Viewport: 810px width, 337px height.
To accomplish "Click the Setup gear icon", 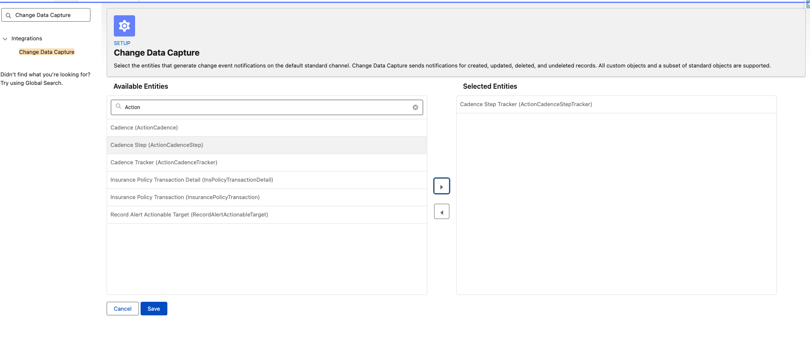I will click(124, 26).
